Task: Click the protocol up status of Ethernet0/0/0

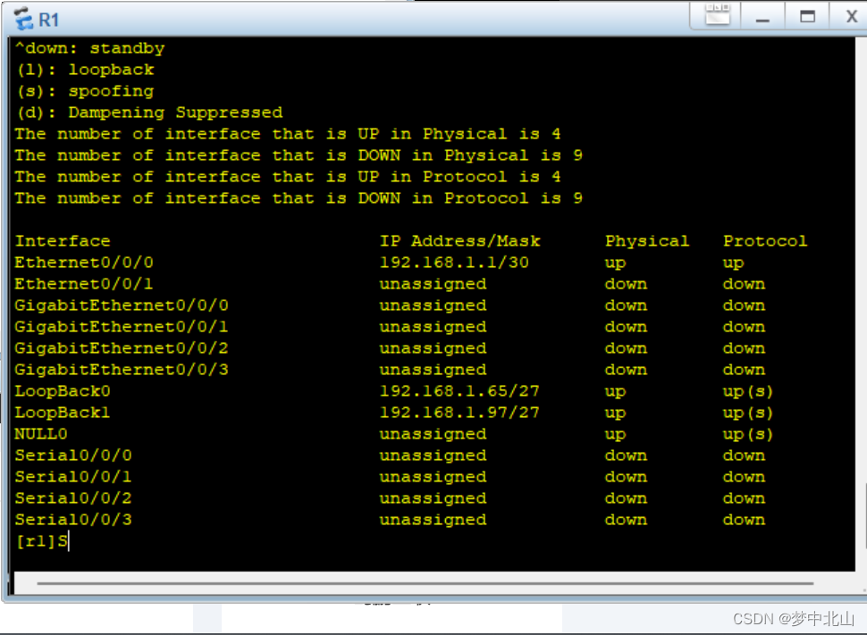Action: click(x=734, y=263)
